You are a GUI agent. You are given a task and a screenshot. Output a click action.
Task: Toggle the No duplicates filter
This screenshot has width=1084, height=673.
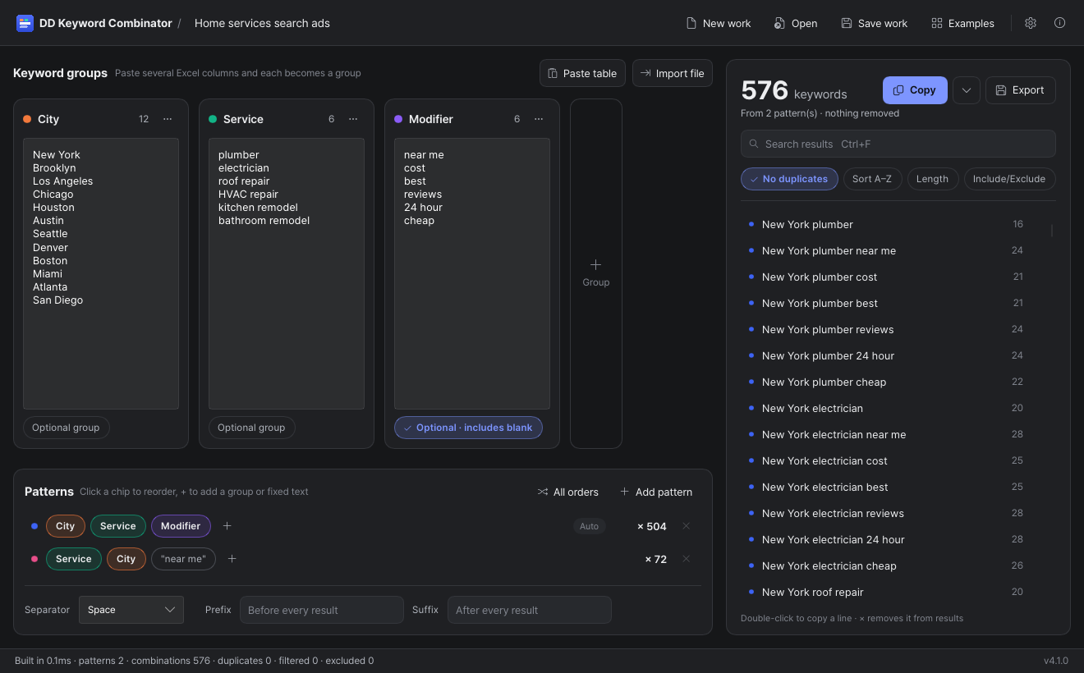(x=789, y=179)
